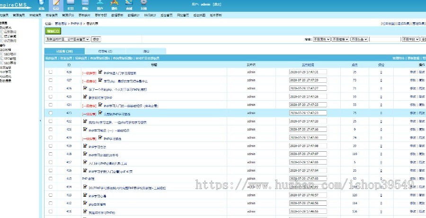426x218 pixels.
Task: Sort by the 发布时间 column header
Action: (x=308, y=65)
